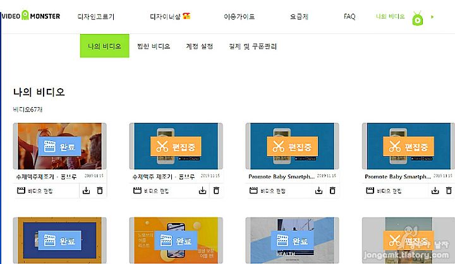Image resolution: width=455 pixels, height=264 pixels.
Task: Click trash icon on second 수제맥주 제조기 card
Action: click(x=216, y=190)
